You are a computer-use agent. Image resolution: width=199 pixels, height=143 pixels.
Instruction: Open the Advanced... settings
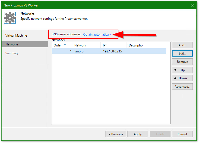coord(182,87)
